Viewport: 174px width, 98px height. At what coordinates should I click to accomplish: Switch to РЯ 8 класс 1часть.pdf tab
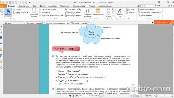(x=34, y=23)
